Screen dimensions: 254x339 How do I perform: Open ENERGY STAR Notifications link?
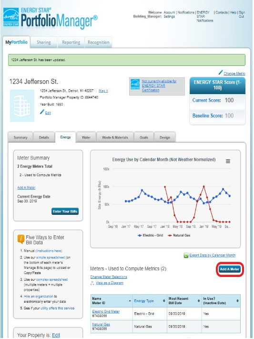coord(204,16)
